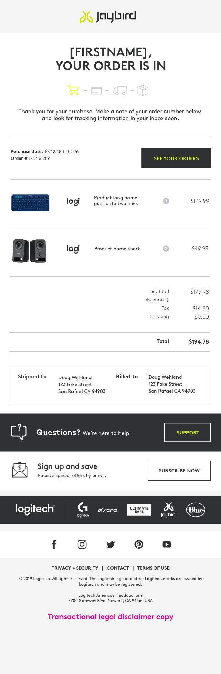Image resolution: width=221 pixels, height=674 pixels.
Task: Open the Pinterest social icon
Action: (138, 545)
